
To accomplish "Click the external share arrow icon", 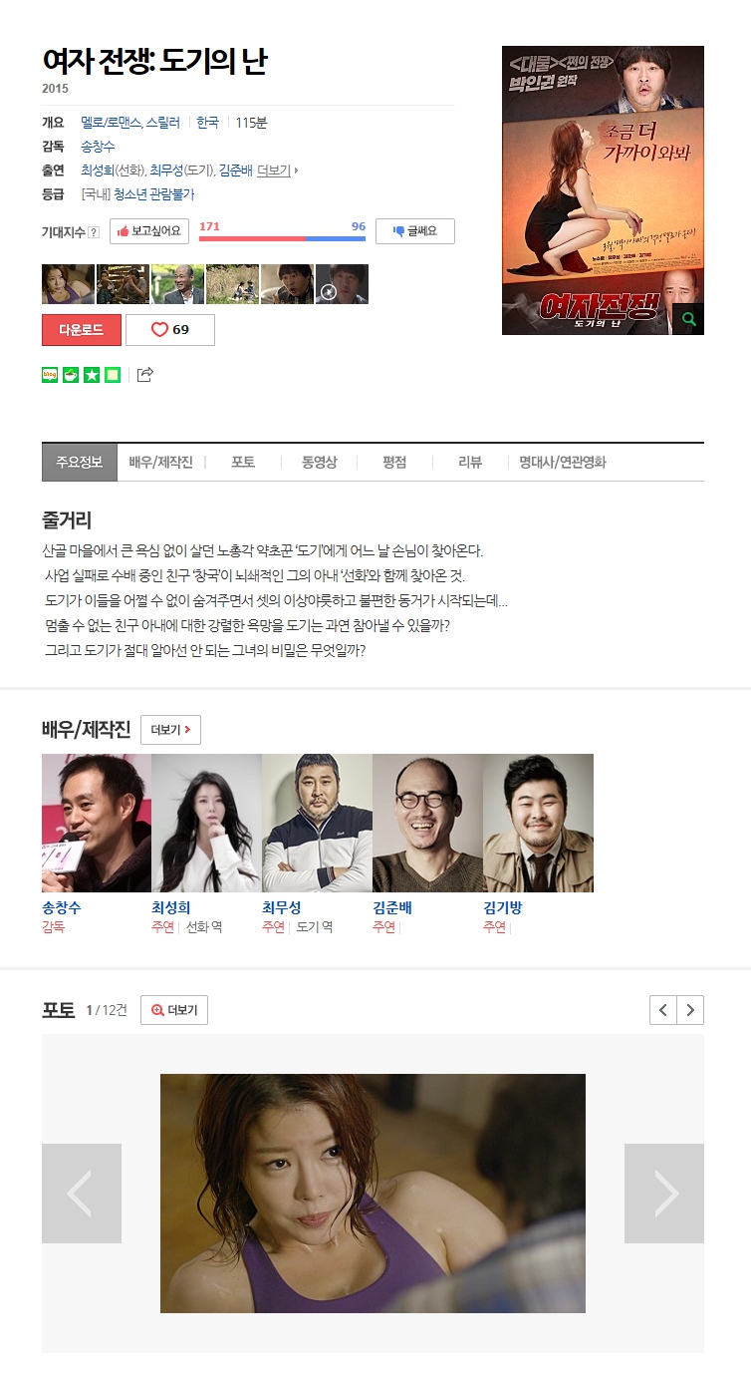I will tap(145, 375).
